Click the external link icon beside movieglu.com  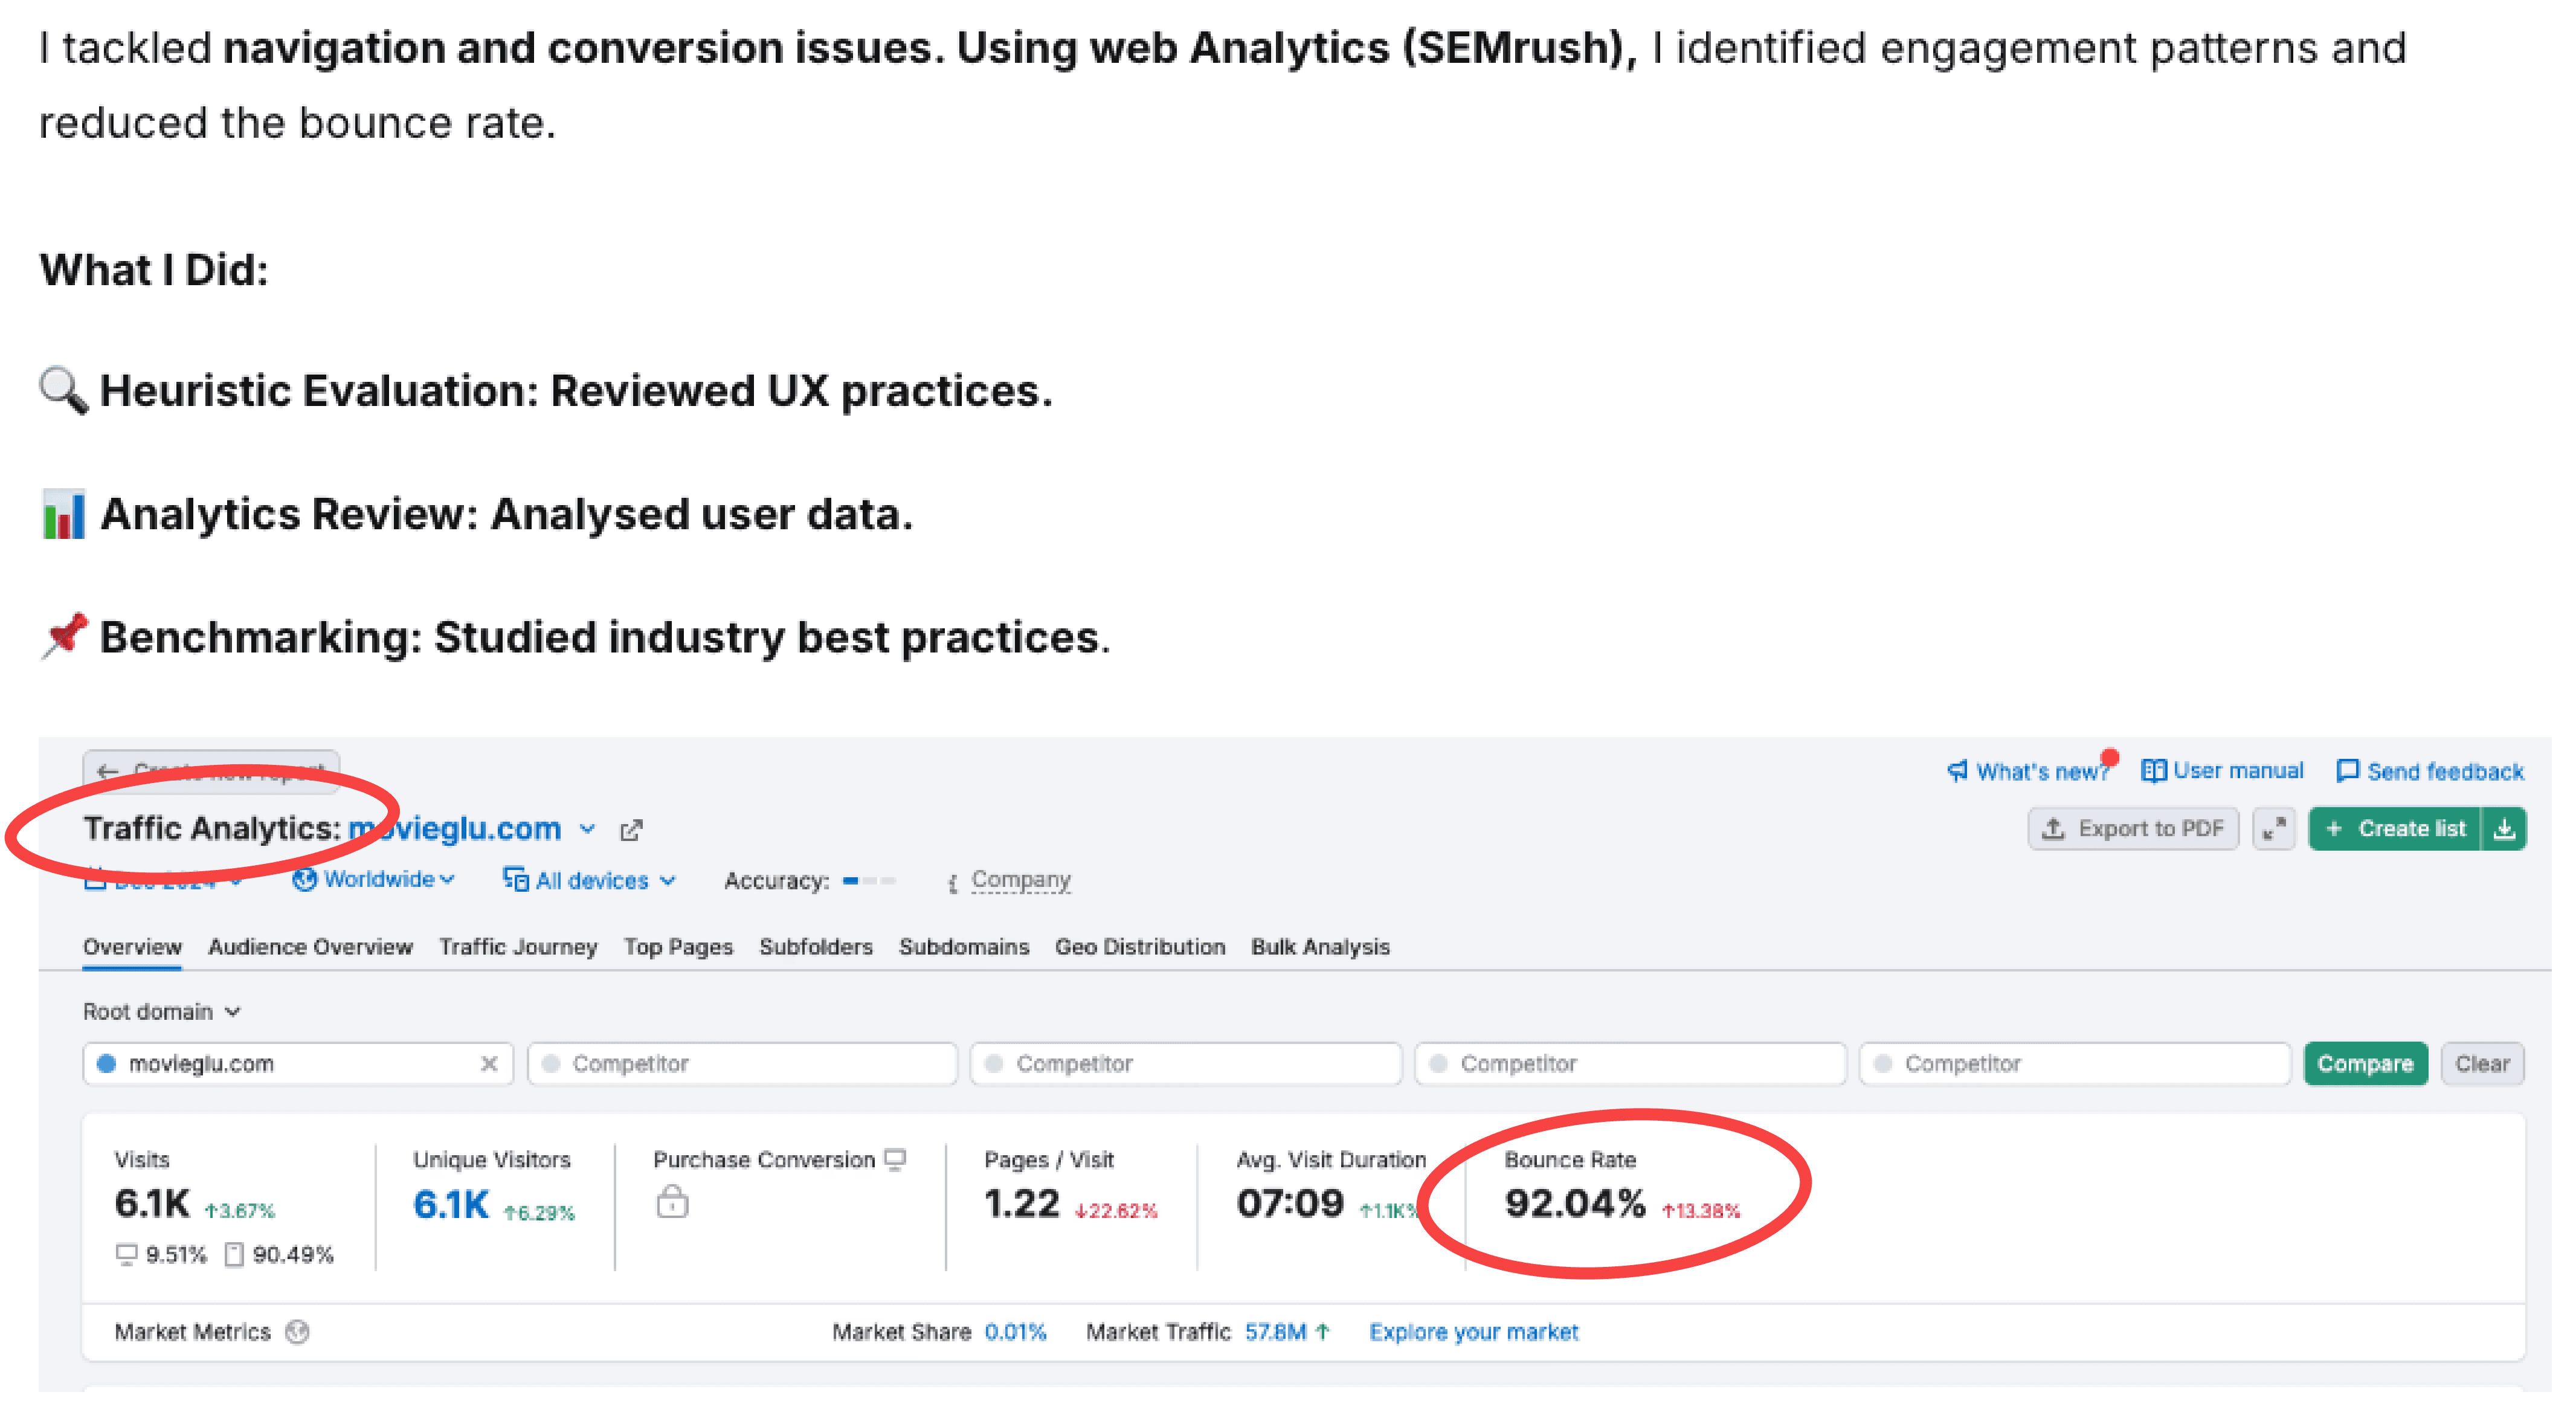pos(631,830)
